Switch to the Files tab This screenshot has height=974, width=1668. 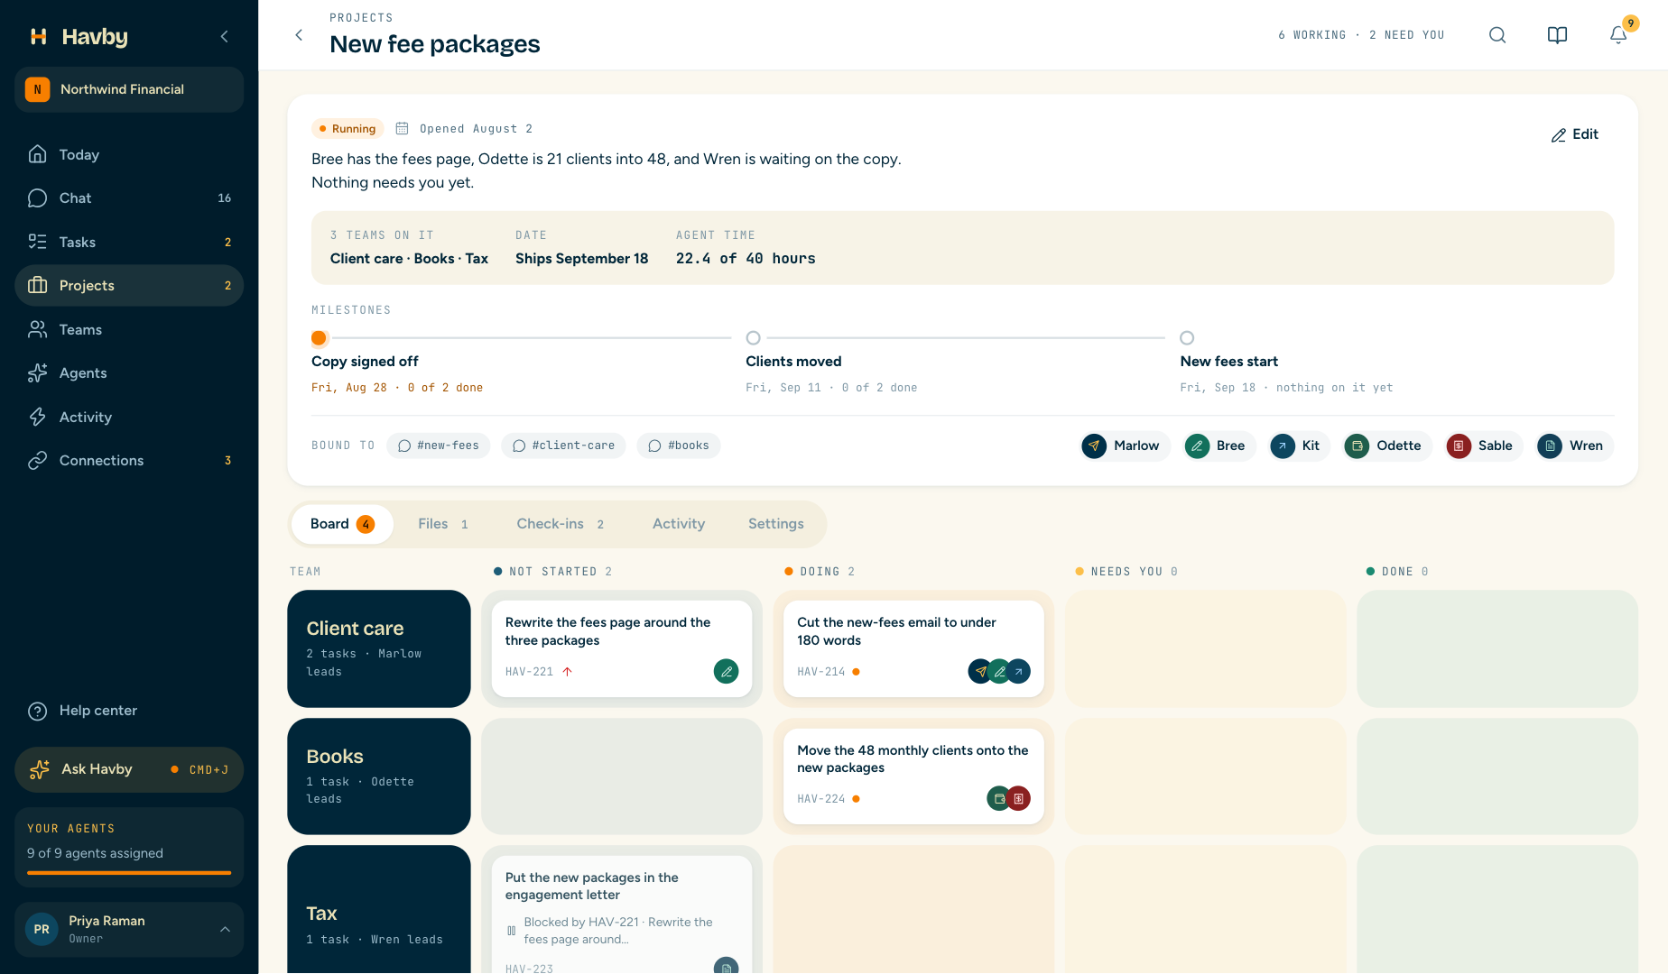[x=442, y=524]
